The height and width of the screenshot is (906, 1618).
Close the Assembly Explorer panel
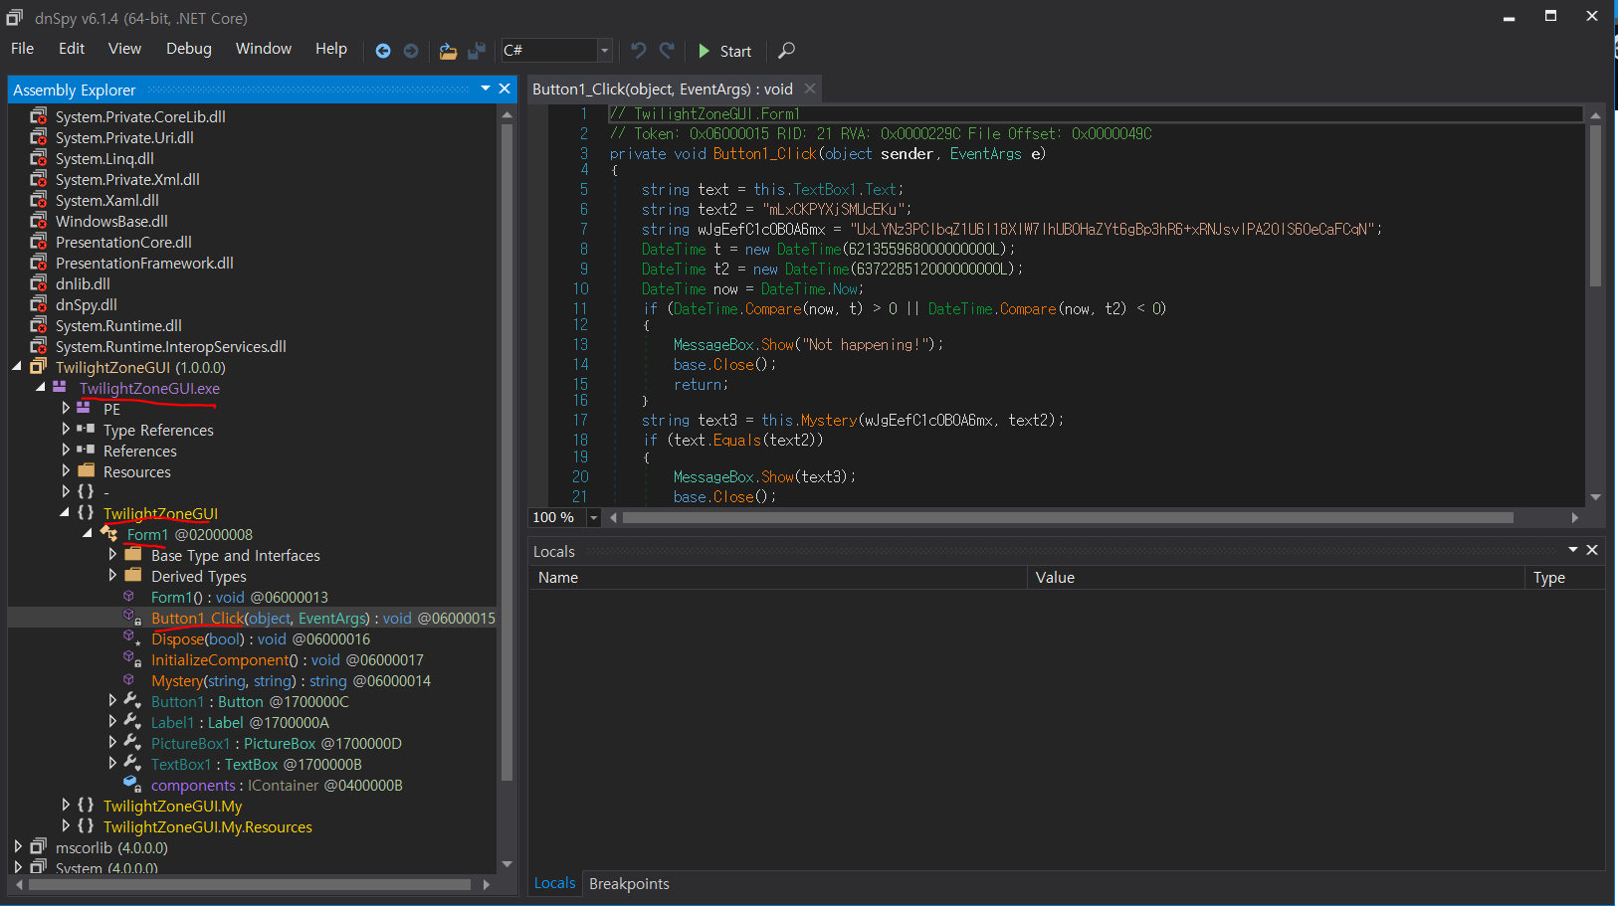[505, 89]
